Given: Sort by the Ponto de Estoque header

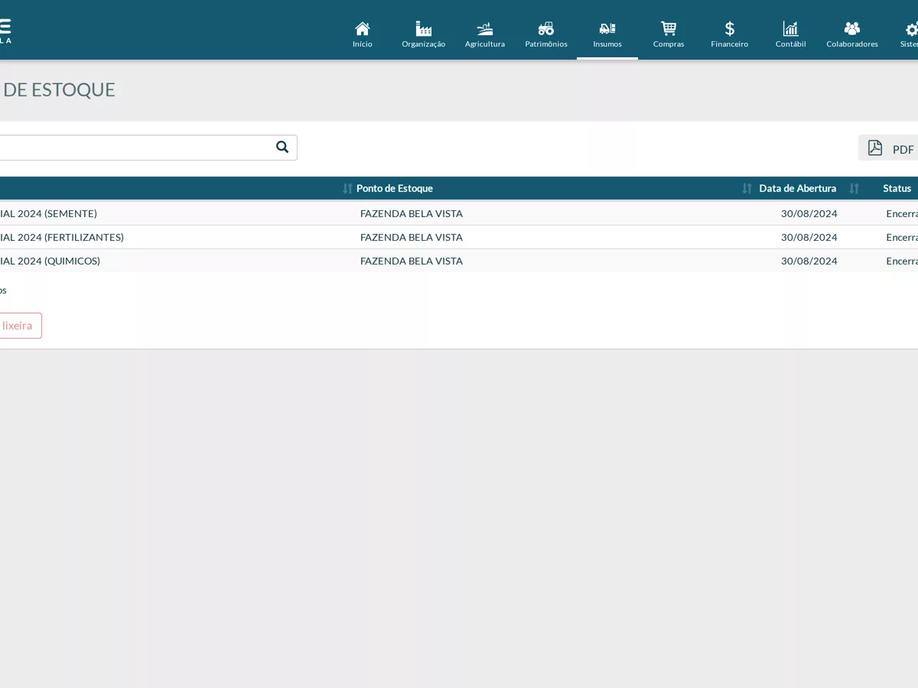Looking at the screenshot, I should [x=395, y=188].
